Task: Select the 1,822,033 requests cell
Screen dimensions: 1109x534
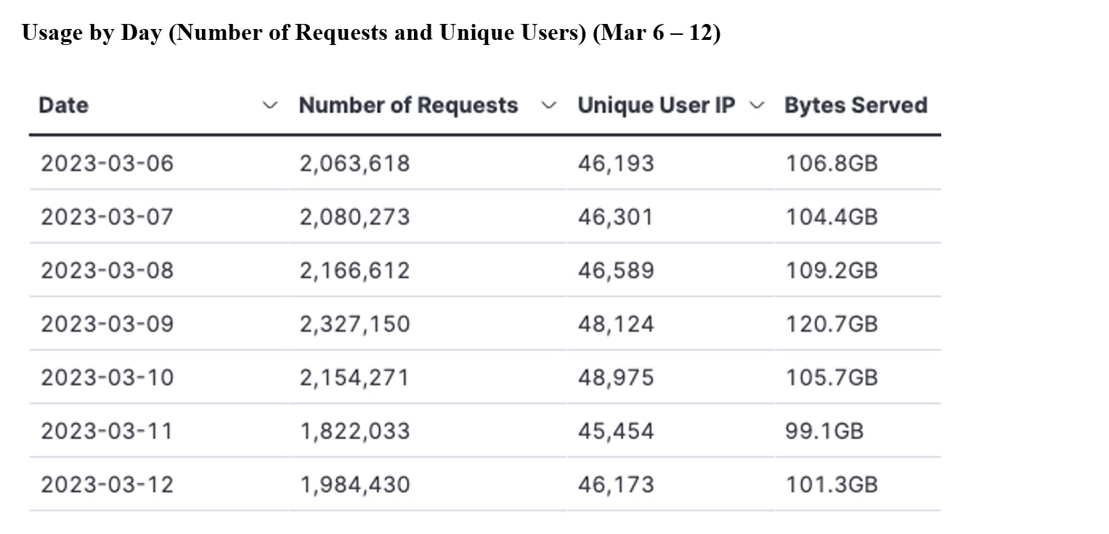Action: click(355, 431)
